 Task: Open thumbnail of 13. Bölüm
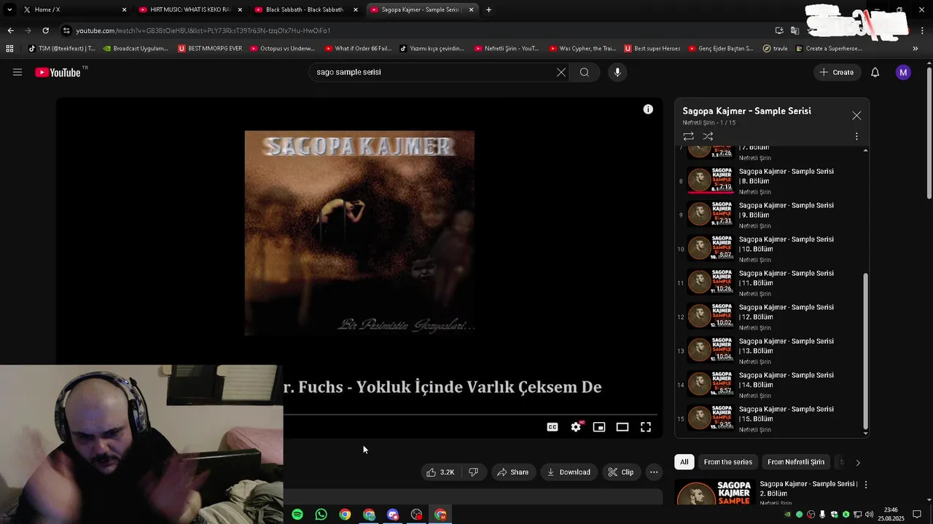(x=711, y=351)
